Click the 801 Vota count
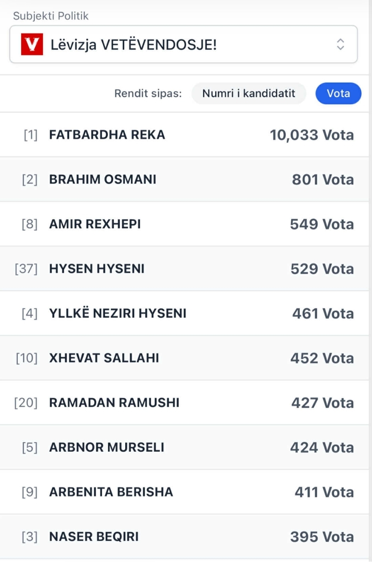This screenshot has height=573, width=372. click(323, 180)
